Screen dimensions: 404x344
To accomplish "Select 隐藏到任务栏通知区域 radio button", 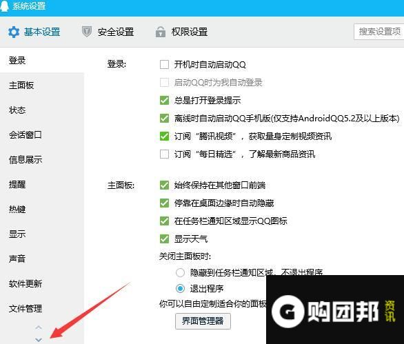I will click(180, 272).
